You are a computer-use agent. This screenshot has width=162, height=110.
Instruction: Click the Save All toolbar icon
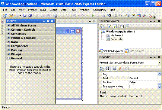tap(30, 16)
